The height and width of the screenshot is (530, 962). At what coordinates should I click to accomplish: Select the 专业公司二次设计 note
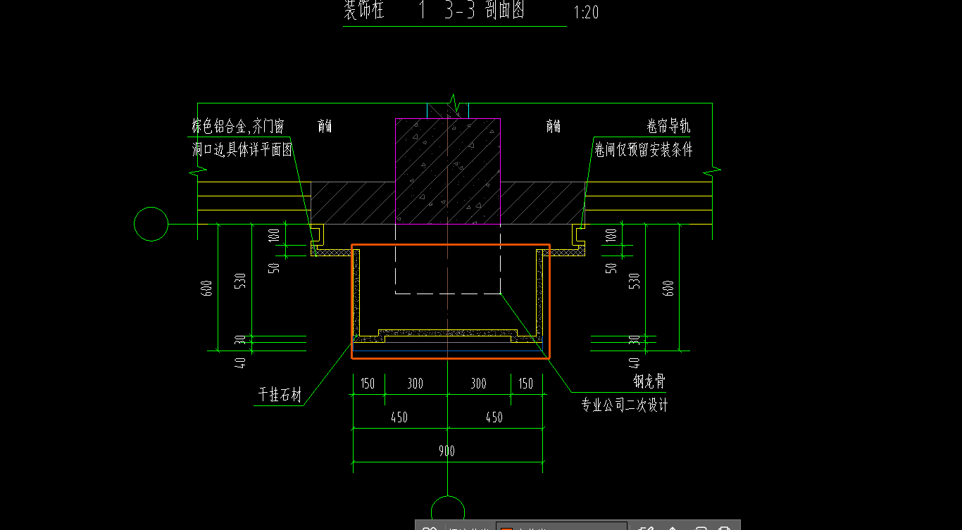point(625,405)
